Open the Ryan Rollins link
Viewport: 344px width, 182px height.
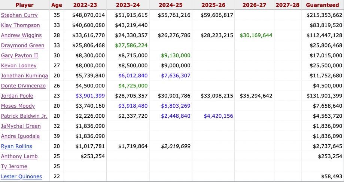tap(16, 146)
